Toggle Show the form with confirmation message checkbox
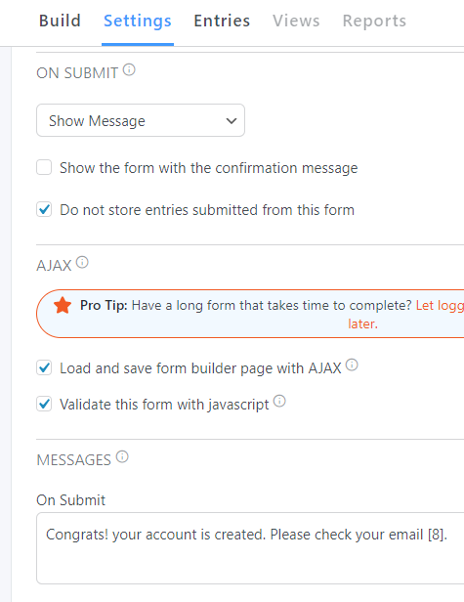Screen dimensions: 464x602 click(x=44, y=167)
